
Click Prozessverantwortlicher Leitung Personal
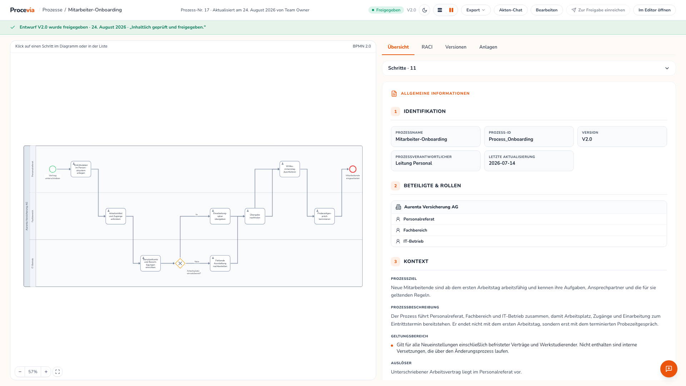click(x=436, y=161)
